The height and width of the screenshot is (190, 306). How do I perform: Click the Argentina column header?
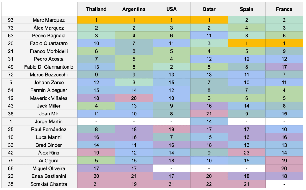[x=134, y=9]
